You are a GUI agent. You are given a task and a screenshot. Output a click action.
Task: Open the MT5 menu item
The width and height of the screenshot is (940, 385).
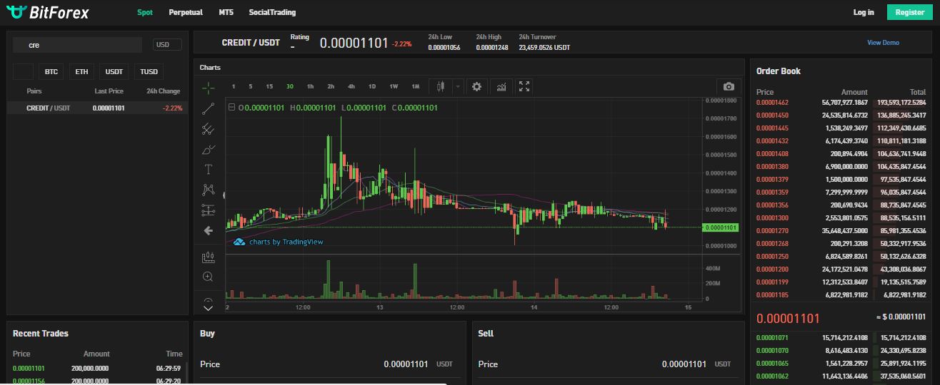(226, 12)
